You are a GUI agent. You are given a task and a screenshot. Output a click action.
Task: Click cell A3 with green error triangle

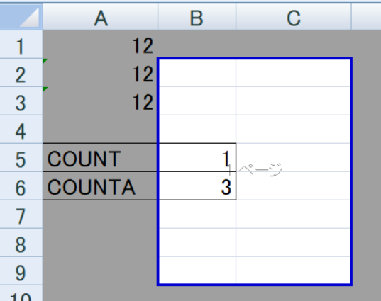(100, 101)
